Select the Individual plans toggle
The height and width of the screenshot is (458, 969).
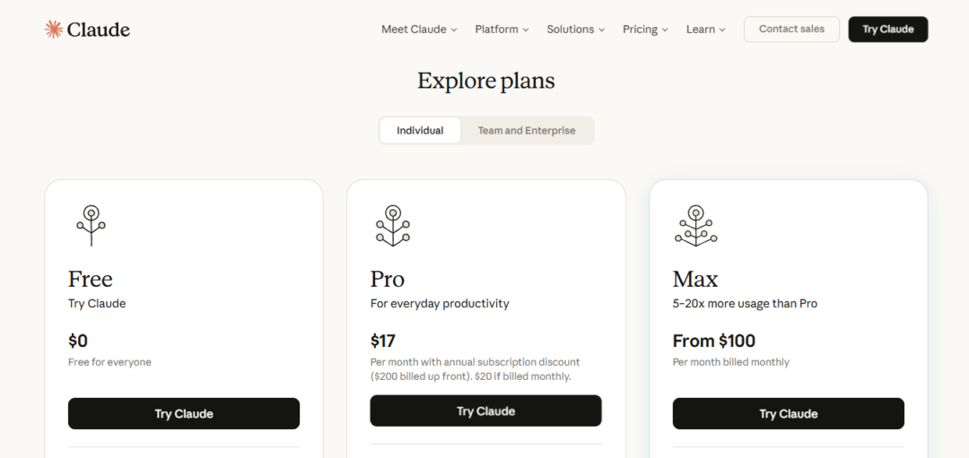click(420, 131)
